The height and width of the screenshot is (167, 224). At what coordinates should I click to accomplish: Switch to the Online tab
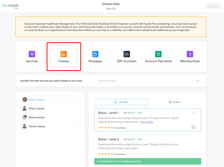174,102
